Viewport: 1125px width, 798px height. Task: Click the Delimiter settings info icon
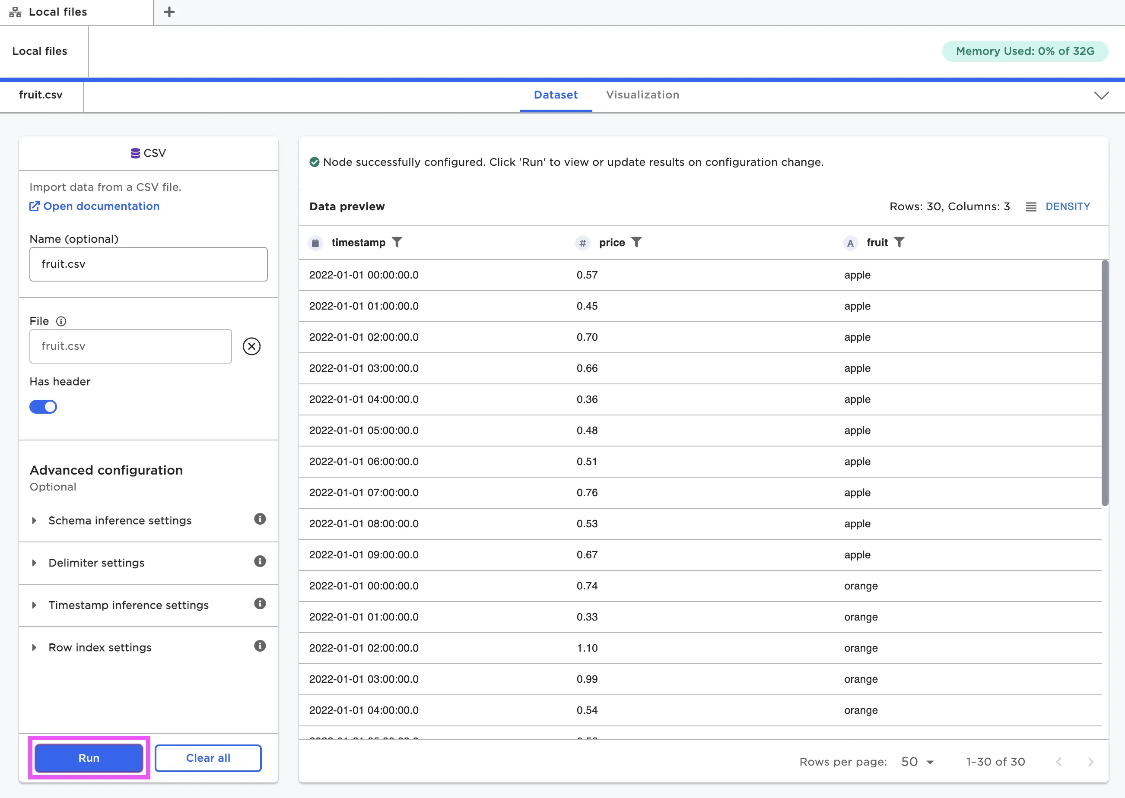click(x=260, y=562)
